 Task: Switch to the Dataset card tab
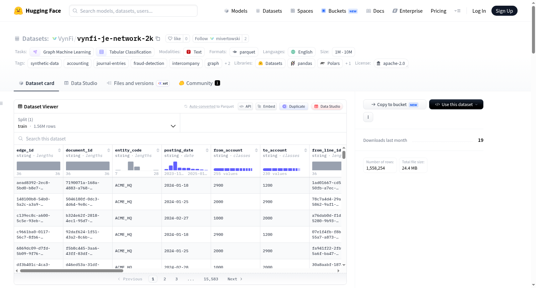(x=36, y=83)
